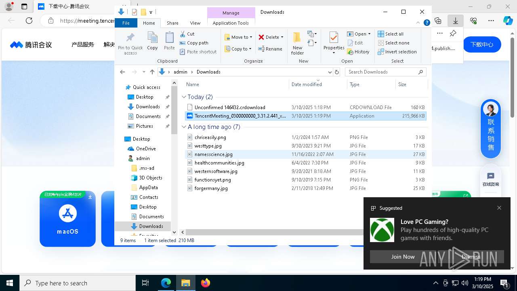
Task: Click Select none in ribbon
Action: pos(393,43)
